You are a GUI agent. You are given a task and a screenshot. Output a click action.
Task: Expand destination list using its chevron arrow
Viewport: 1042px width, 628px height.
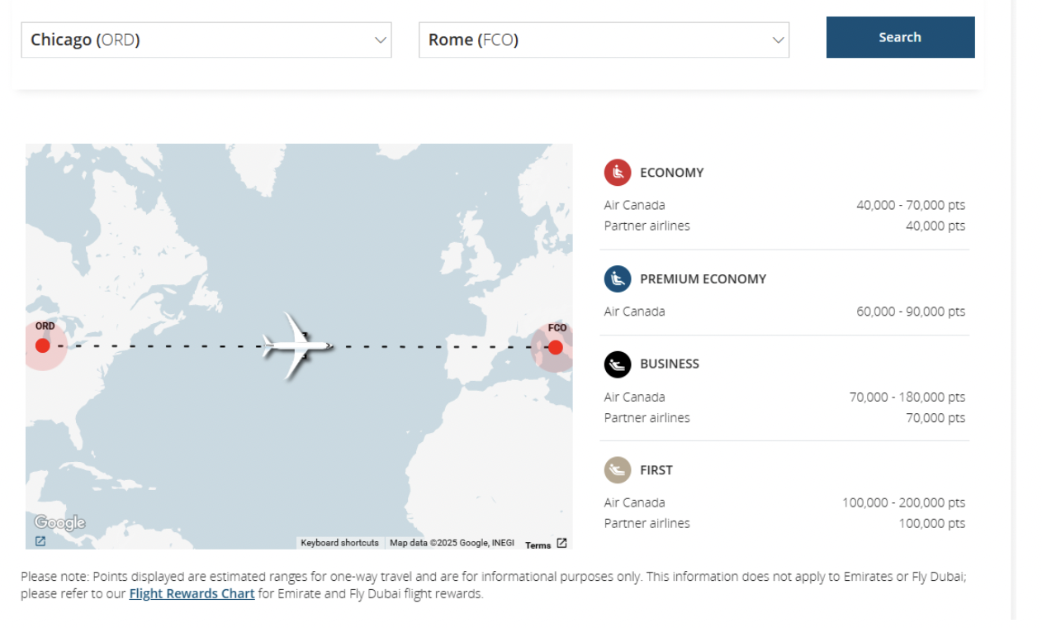click(778, 40)
